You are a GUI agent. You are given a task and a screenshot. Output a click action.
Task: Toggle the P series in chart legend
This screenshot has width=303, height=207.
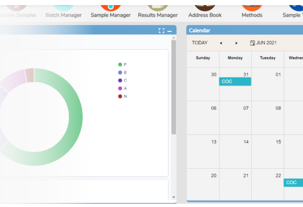click(x=122, y=64)
